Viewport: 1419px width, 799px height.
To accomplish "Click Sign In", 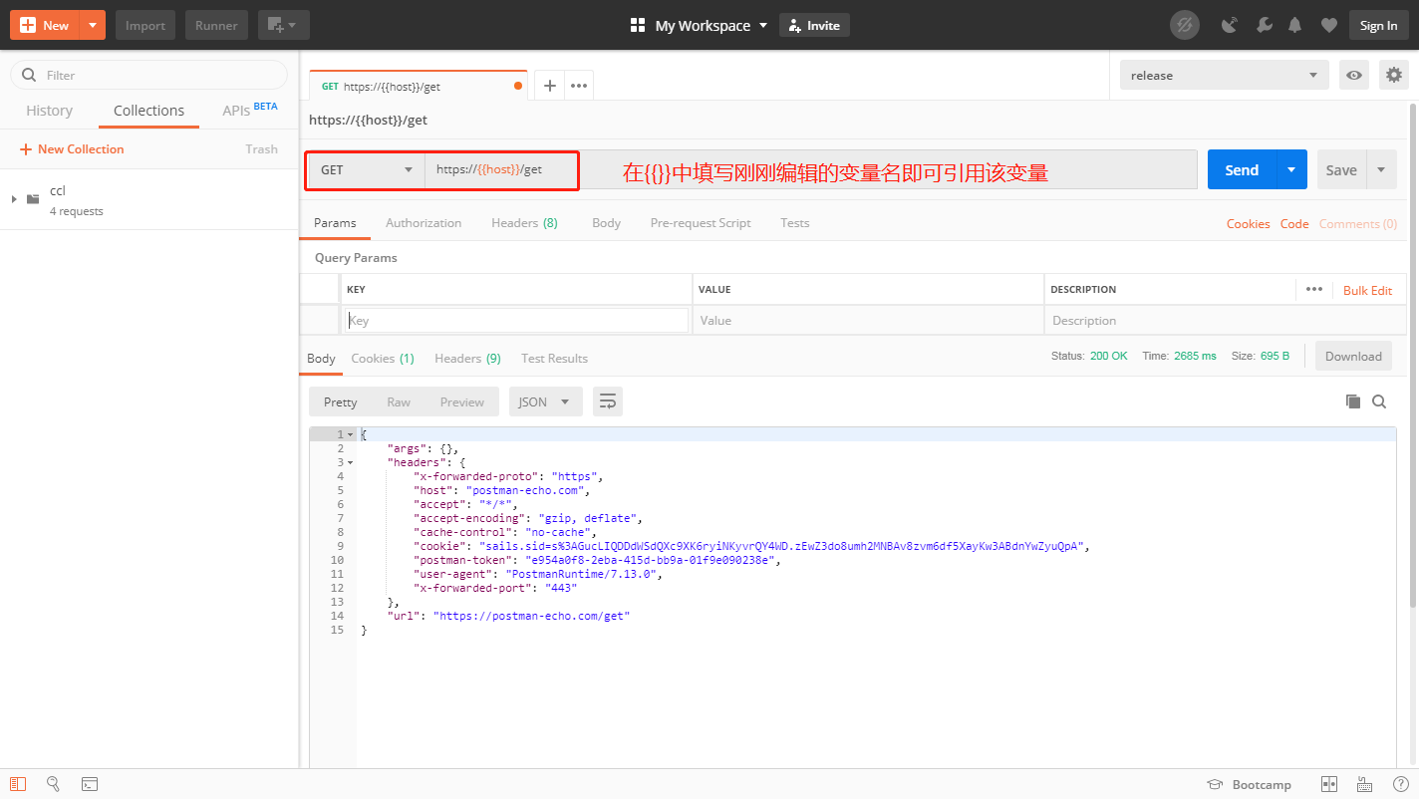I will coord(1378,26).
